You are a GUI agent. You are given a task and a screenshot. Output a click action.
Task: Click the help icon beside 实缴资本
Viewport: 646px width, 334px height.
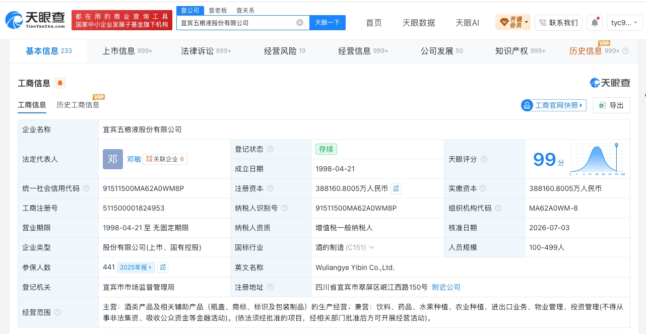[484, 188]
